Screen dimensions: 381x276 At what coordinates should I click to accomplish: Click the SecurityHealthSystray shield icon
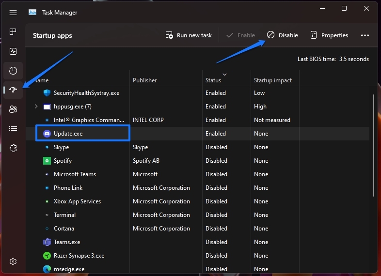(47, 93)
